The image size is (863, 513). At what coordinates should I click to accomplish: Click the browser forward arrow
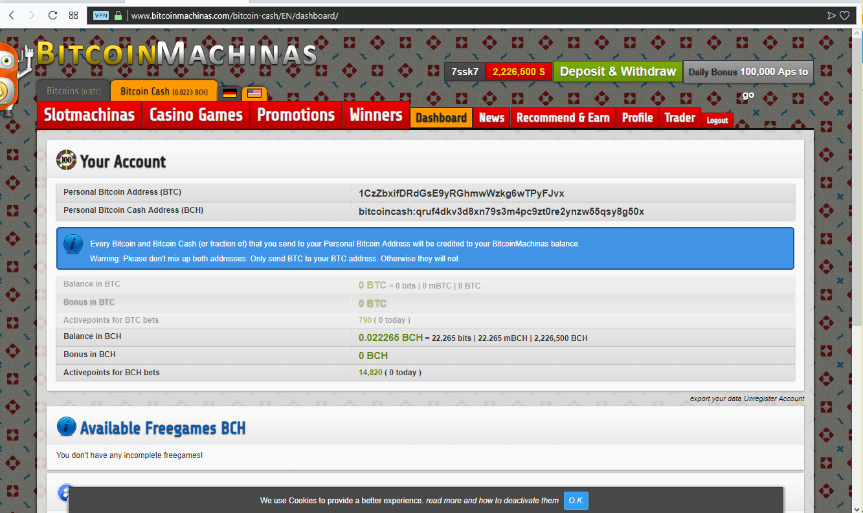(x=32, y=16)
